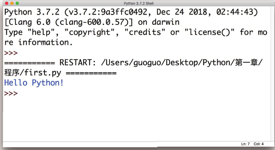Click the Clang 6.0 on darwin line
Screen dimensions: 275x150
coord(92,22)
